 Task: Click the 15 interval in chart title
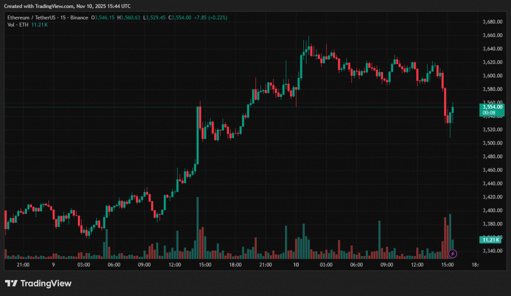tap(63, 17)
